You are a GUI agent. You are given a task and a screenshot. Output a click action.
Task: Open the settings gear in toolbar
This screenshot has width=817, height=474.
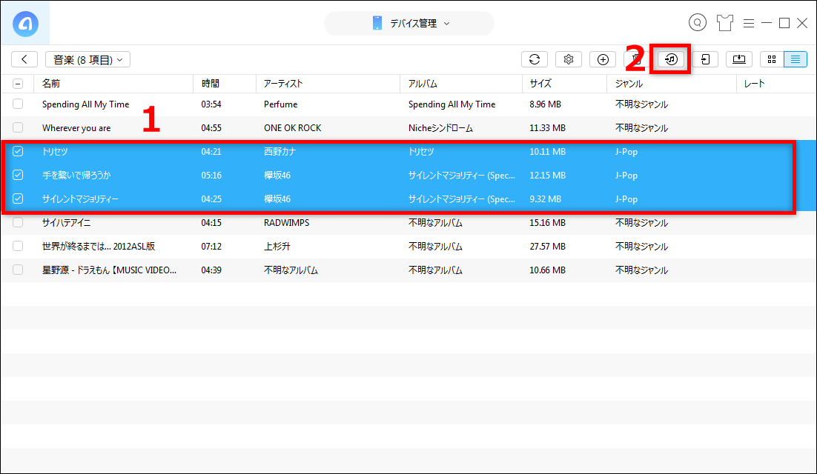pos(569,59)
